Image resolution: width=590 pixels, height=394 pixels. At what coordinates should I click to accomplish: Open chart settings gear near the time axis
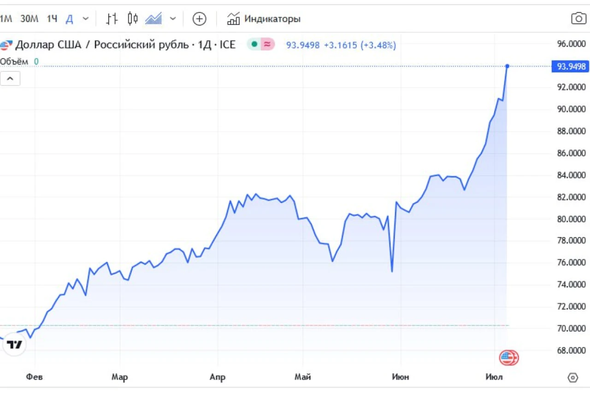(x=572, y=377)
